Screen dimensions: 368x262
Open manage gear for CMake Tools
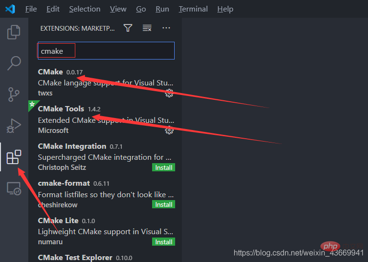coord(169,131)
